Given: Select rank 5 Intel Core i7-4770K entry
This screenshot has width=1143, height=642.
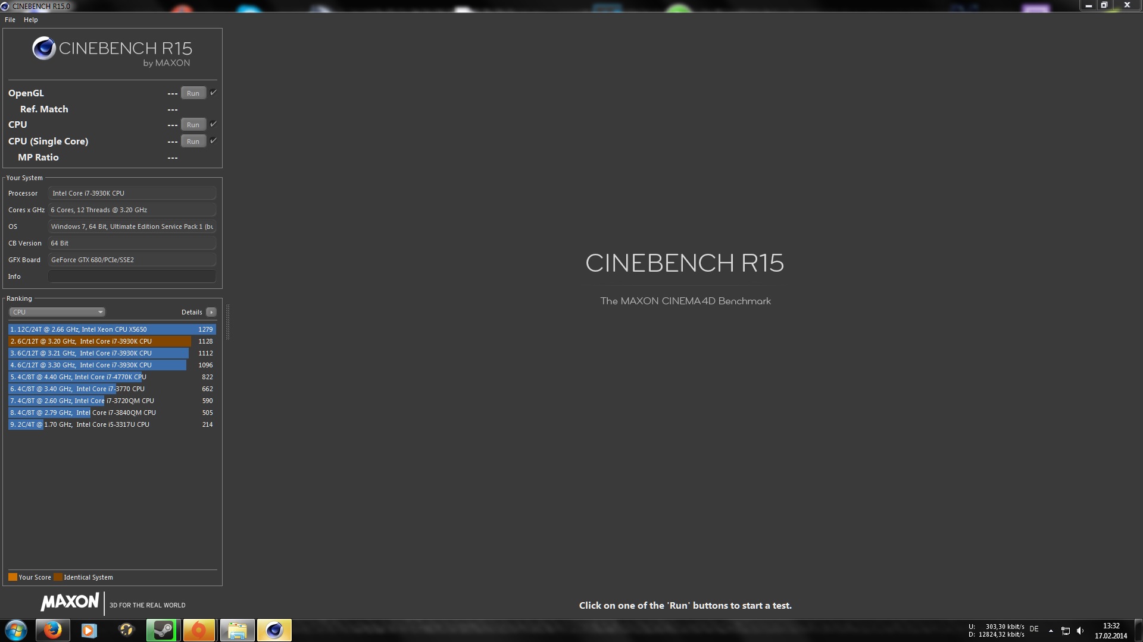Looking at the screenshot, I should pos(112,377).
